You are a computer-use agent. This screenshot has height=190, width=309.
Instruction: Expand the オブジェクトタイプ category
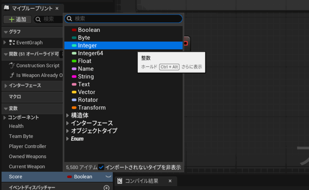pos(68,131)
